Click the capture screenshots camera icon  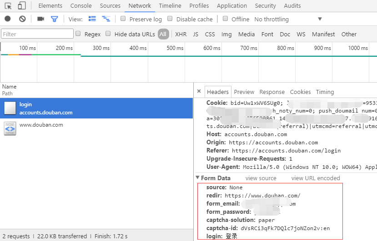[40, 19]
